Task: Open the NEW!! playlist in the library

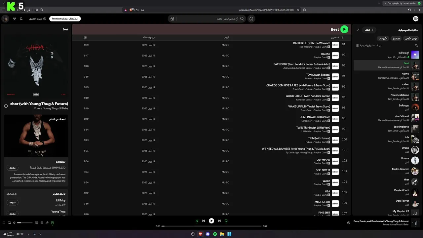Action: click(x=387, y=76)
